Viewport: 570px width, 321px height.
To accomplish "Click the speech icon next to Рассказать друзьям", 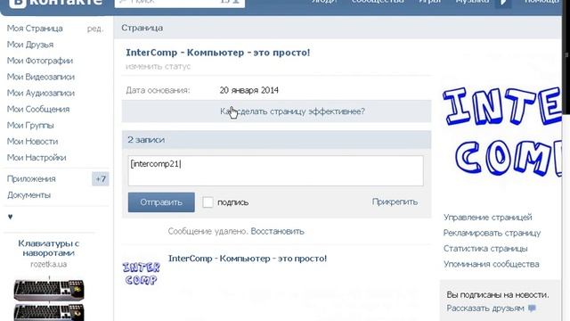I will pyautogui.click(x=533, y=309).
